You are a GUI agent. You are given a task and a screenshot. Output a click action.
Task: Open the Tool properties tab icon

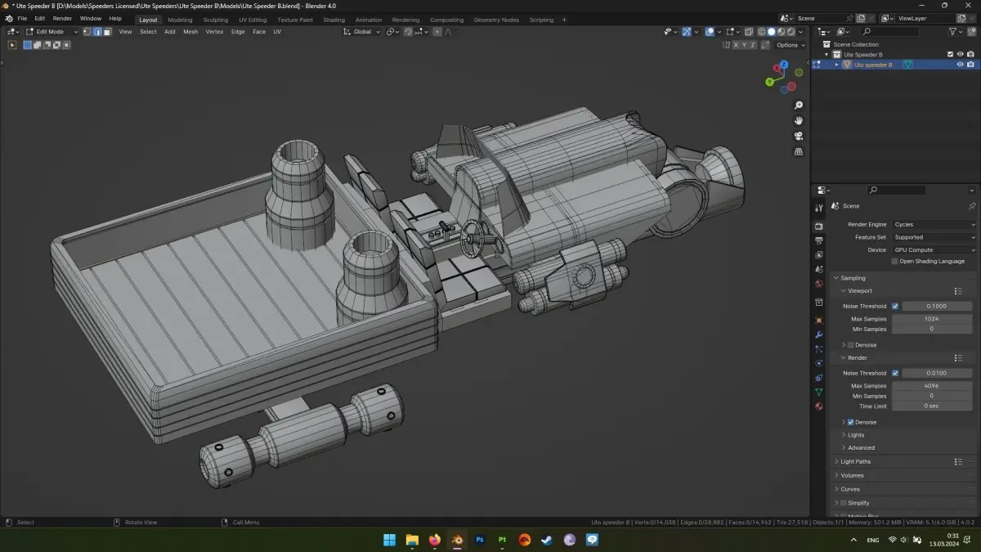click(x=818, y=209)
